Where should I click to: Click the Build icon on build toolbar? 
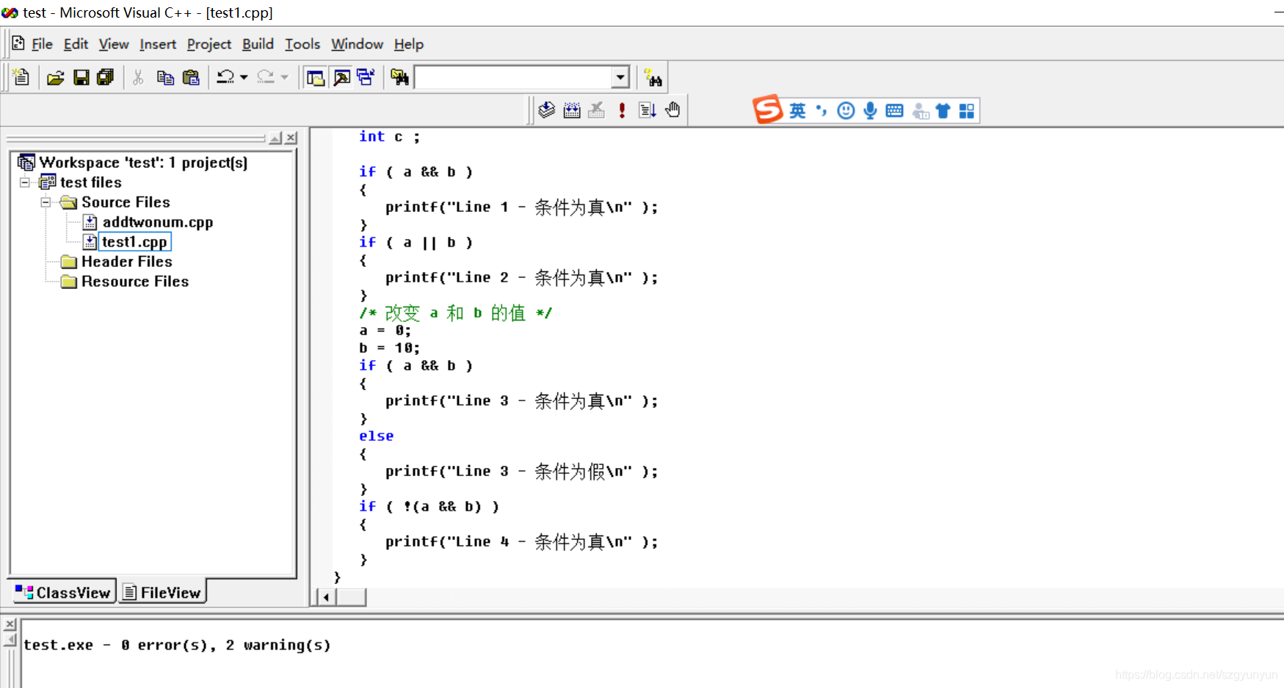(572, 110)
